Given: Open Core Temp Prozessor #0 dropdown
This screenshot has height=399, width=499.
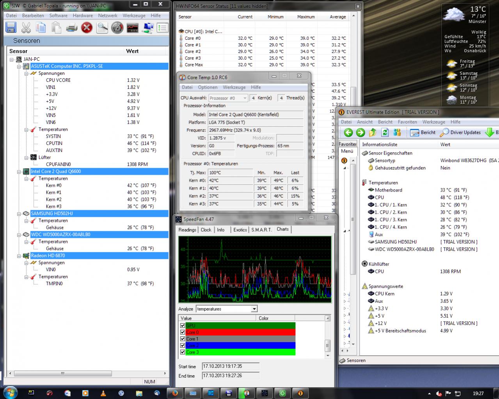Looking at the screenshot, I should 228,98.
